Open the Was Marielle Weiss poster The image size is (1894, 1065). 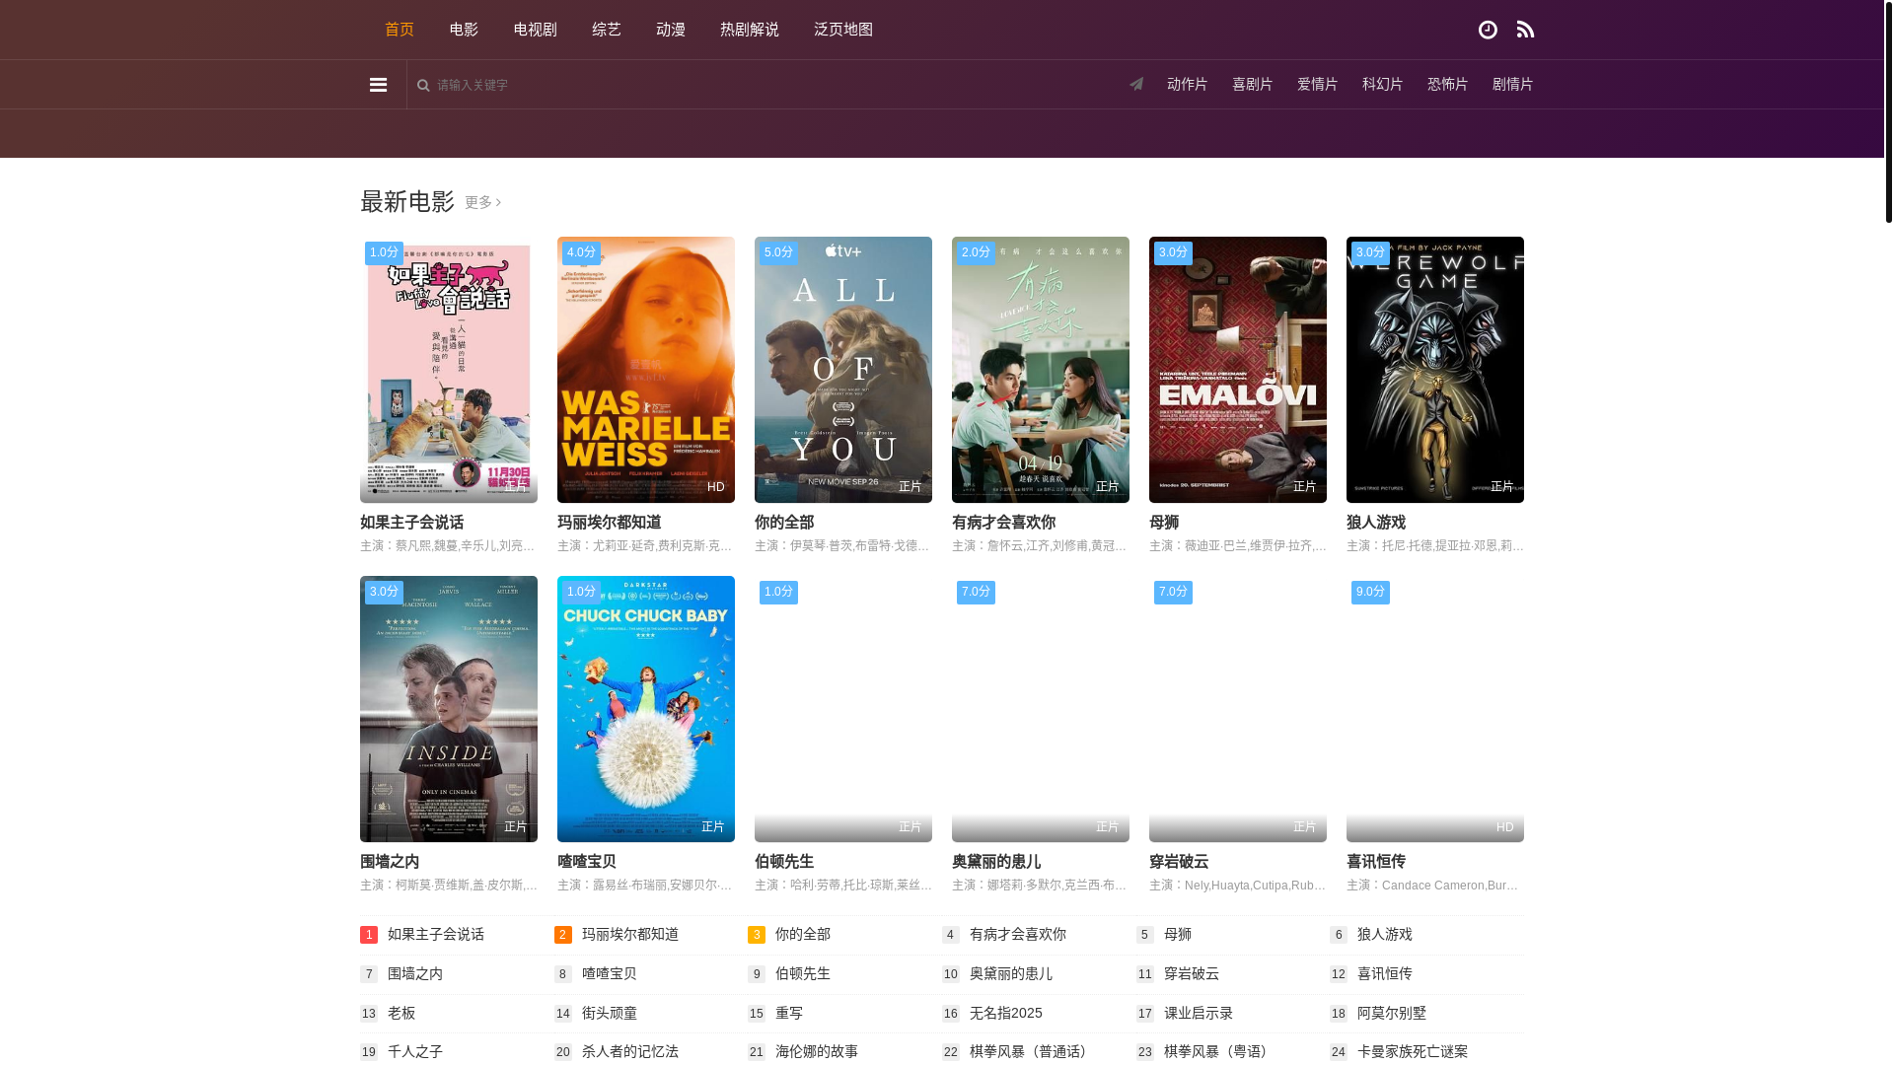click(646, 370)
